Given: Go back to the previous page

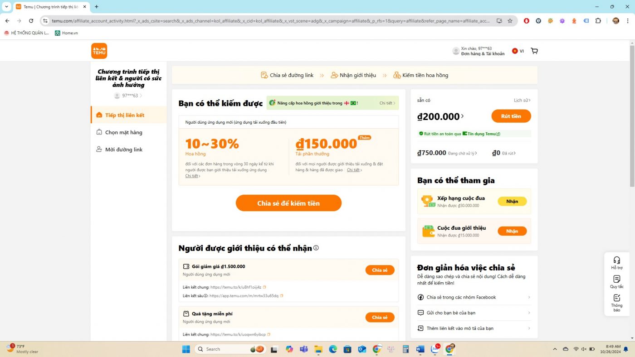Looking at the screenshot, I should [x=7, y=21].
